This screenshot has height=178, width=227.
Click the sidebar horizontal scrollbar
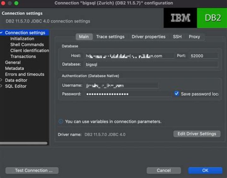click(24, 143)
